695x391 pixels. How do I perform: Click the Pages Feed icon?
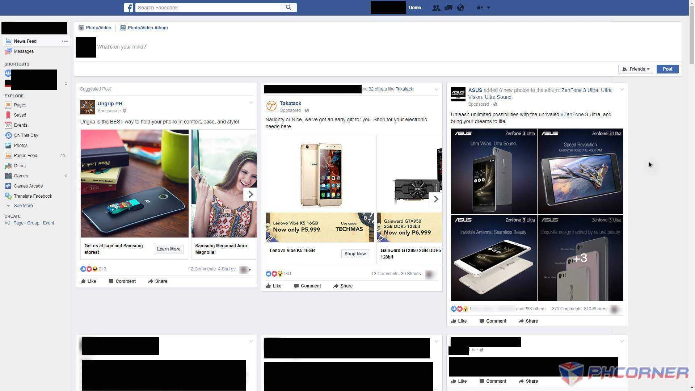point(8,156)
